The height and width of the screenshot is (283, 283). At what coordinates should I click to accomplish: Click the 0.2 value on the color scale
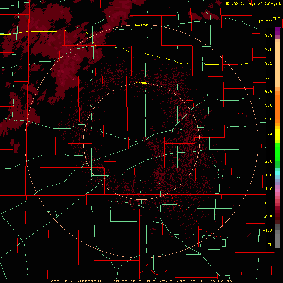269,203
